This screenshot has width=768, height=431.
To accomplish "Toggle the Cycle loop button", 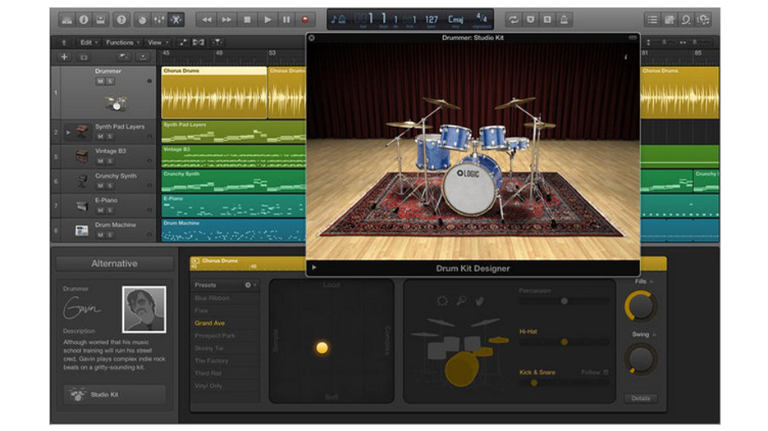I will pyautogui.click(x=514, y=19).
